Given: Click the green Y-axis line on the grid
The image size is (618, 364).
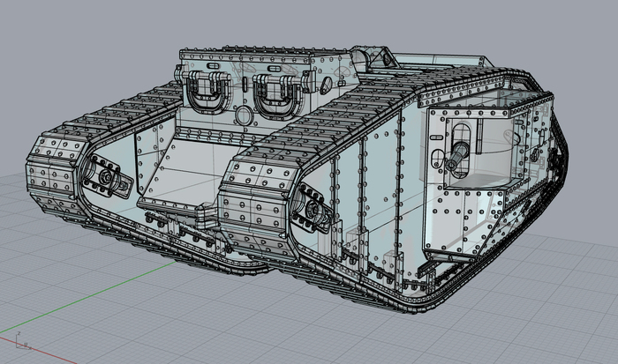Looking at the screenshot, I should 89,297.
